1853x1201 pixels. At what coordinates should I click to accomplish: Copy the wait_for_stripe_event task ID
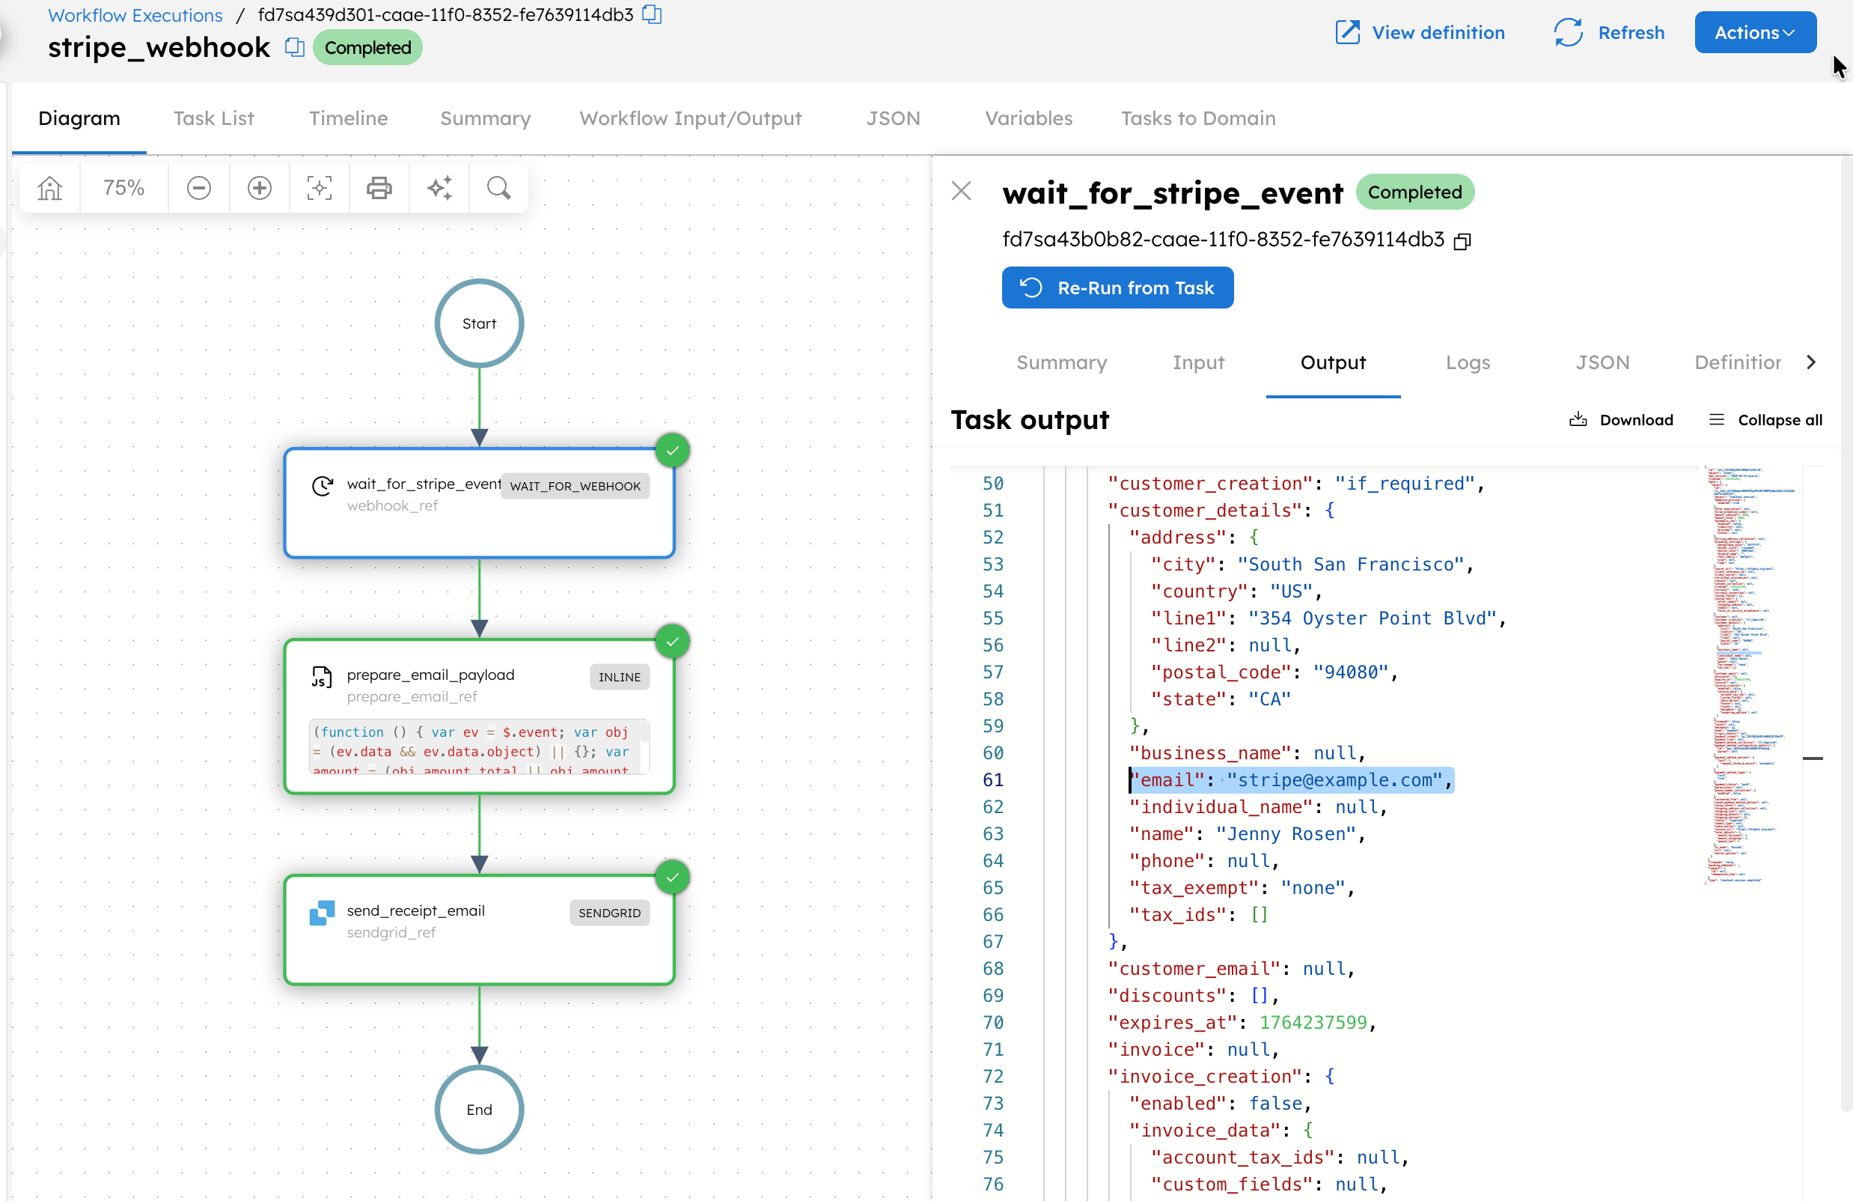click(x=1462, y=240)
